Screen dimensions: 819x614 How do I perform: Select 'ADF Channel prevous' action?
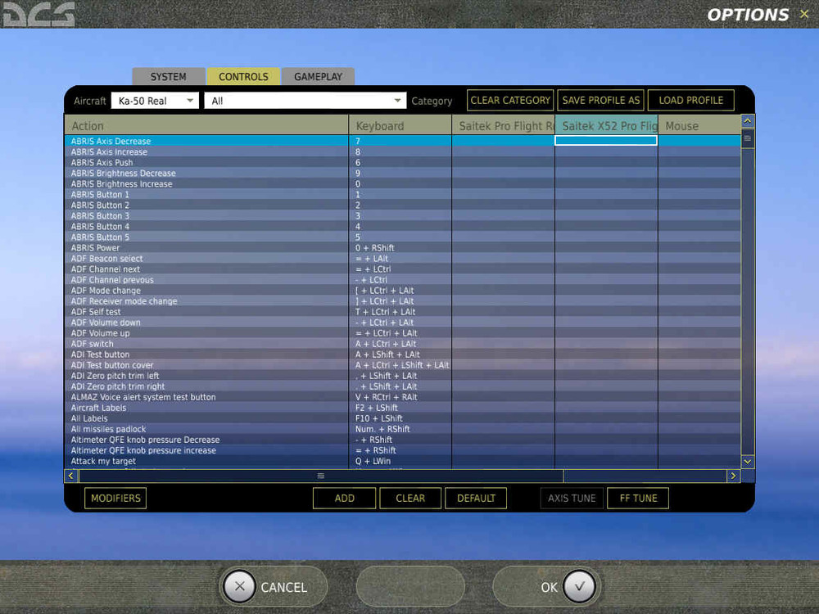[112, 280]
